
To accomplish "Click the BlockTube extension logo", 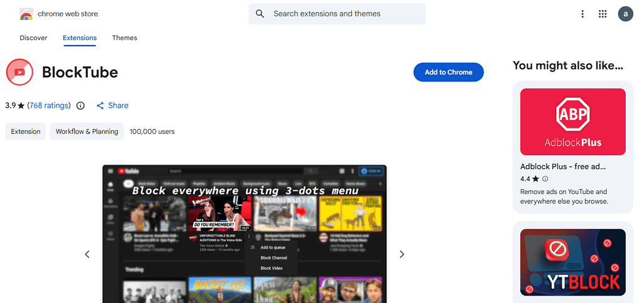I will pyautogui.click(x=19, y=72).
